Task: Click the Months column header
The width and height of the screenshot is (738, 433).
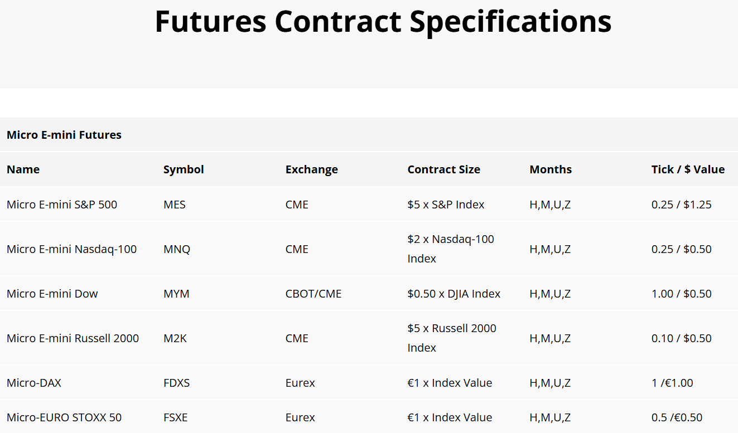Action: pos(551,169)
